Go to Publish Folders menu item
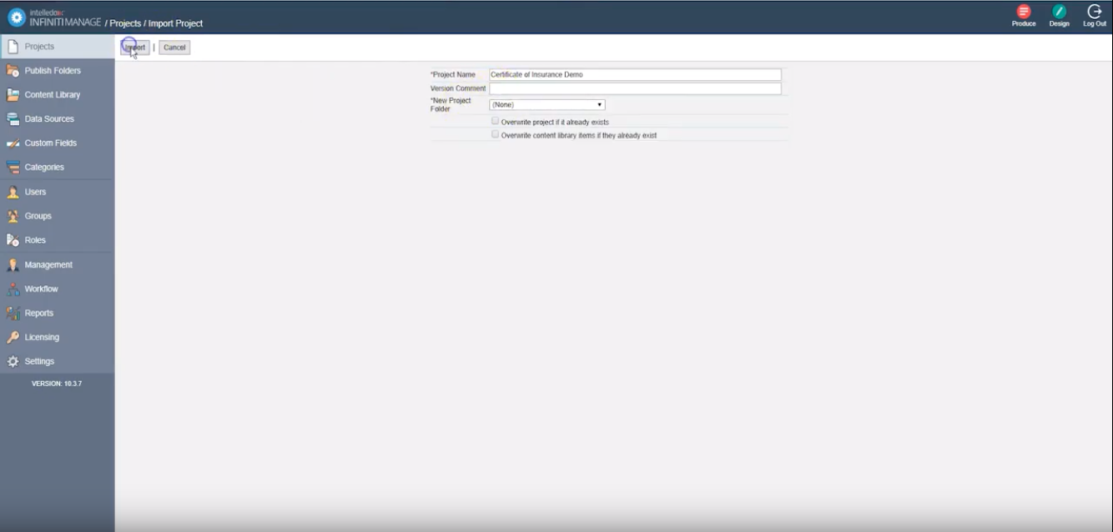Screen dimensions: 1113x532 click(57, 71)
